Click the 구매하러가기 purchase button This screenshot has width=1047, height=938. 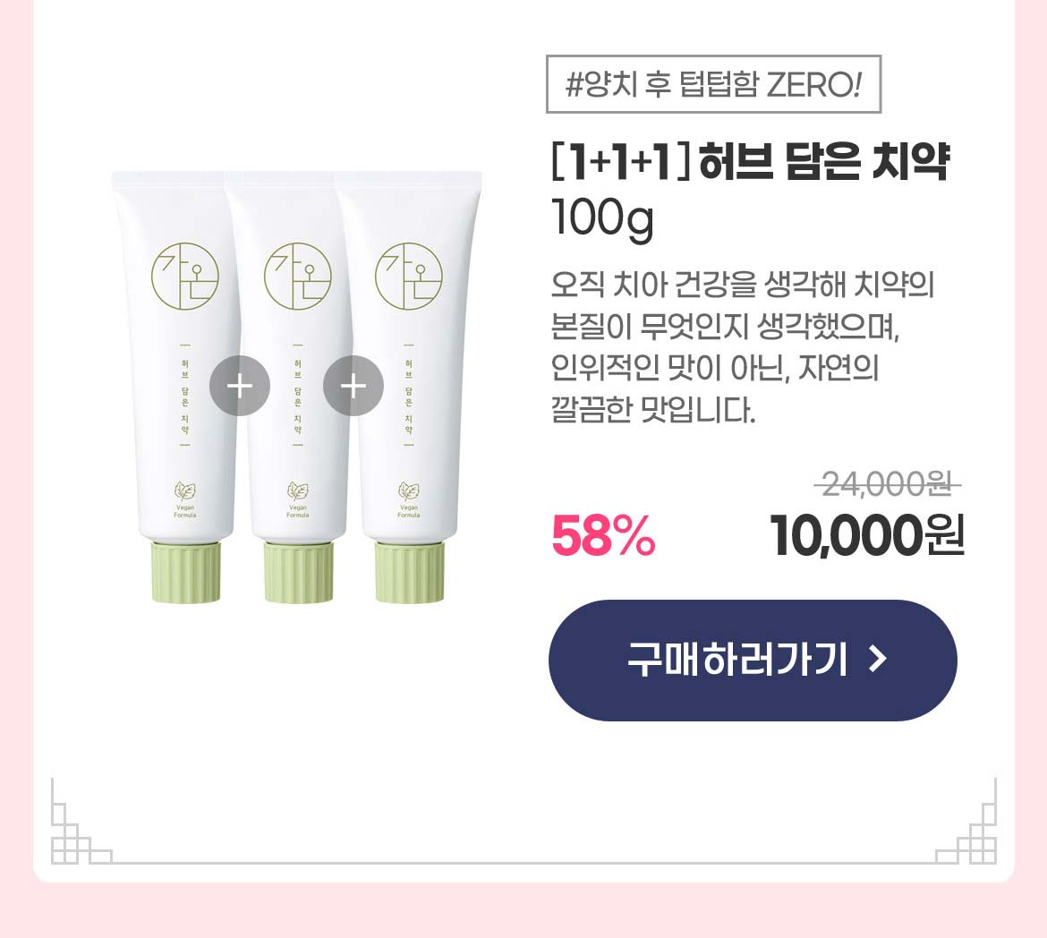(x=753, y=660)
